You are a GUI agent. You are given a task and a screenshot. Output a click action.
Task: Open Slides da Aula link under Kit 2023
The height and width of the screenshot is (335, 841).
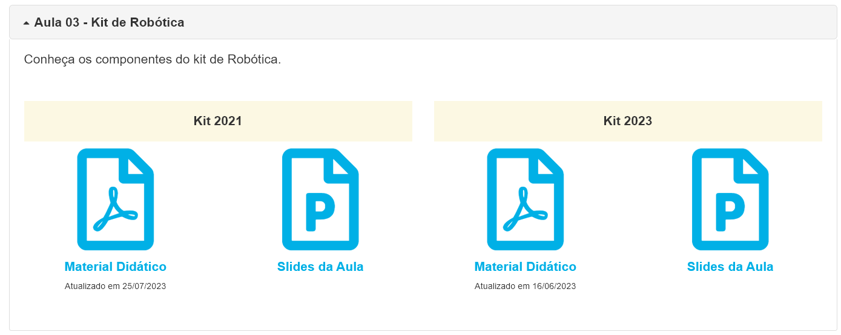click(x=730, y=267)
